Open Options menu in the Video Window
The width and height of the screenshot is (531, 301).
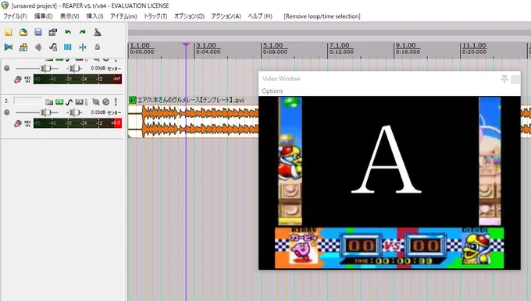click(273, 91)
